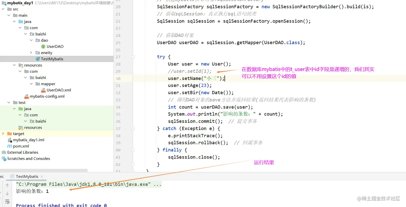This screenshot has width=406, height=207.
Task: Select the TestMybatis tab in Run panel
Action: [27, 177]
